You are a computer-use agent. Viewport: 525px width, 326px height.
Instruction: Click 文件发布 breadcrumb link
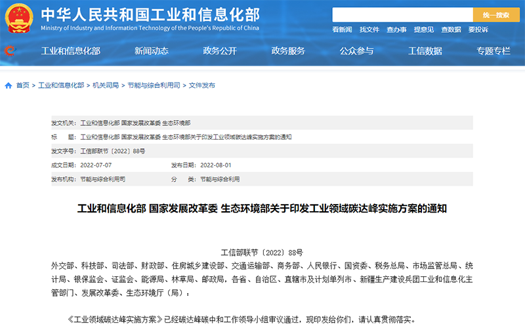click(202, 85)
